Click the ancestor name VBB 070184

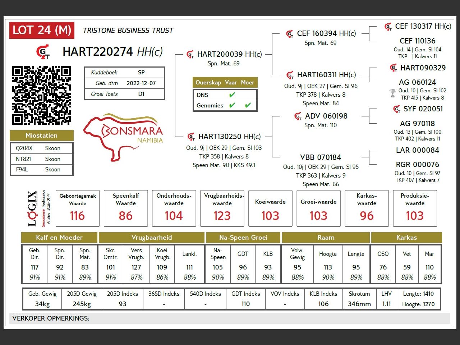[321, 157]
